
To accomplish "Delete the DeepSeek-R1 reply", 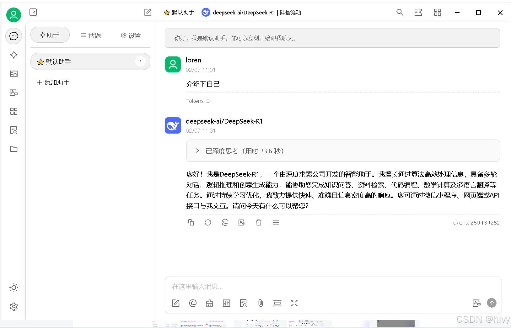I will pos(259,222).
